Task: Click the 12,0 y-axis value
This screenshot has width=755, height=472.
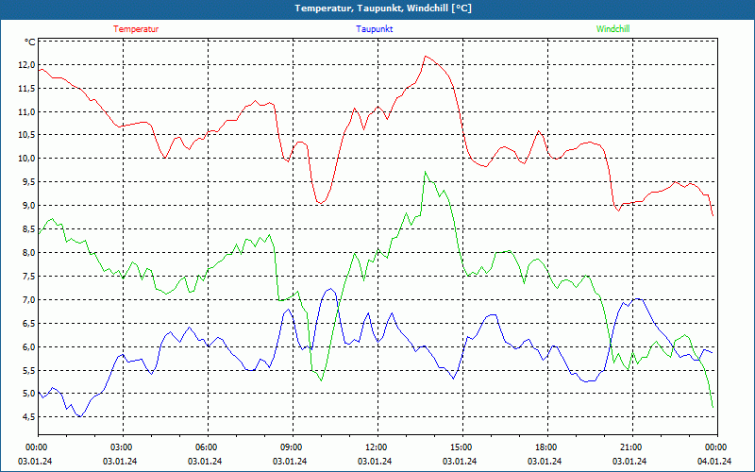Action: (x=27, y=65)
